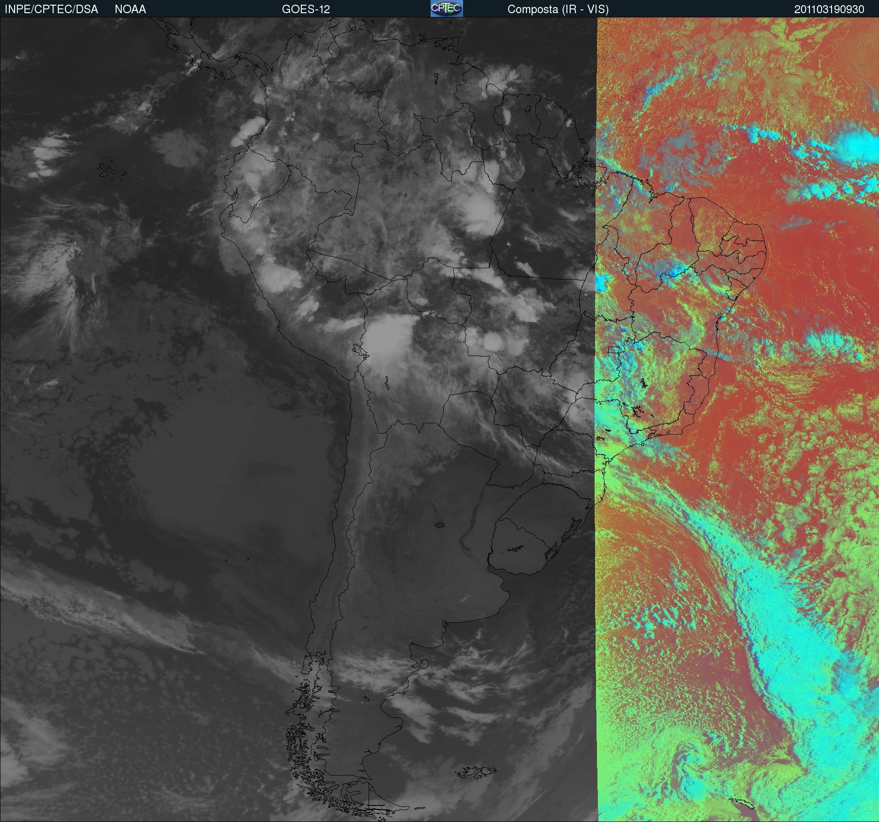Click the NOAA label in header
The width and height of the screenshot is (879, 822).
[x=130, y=9]
